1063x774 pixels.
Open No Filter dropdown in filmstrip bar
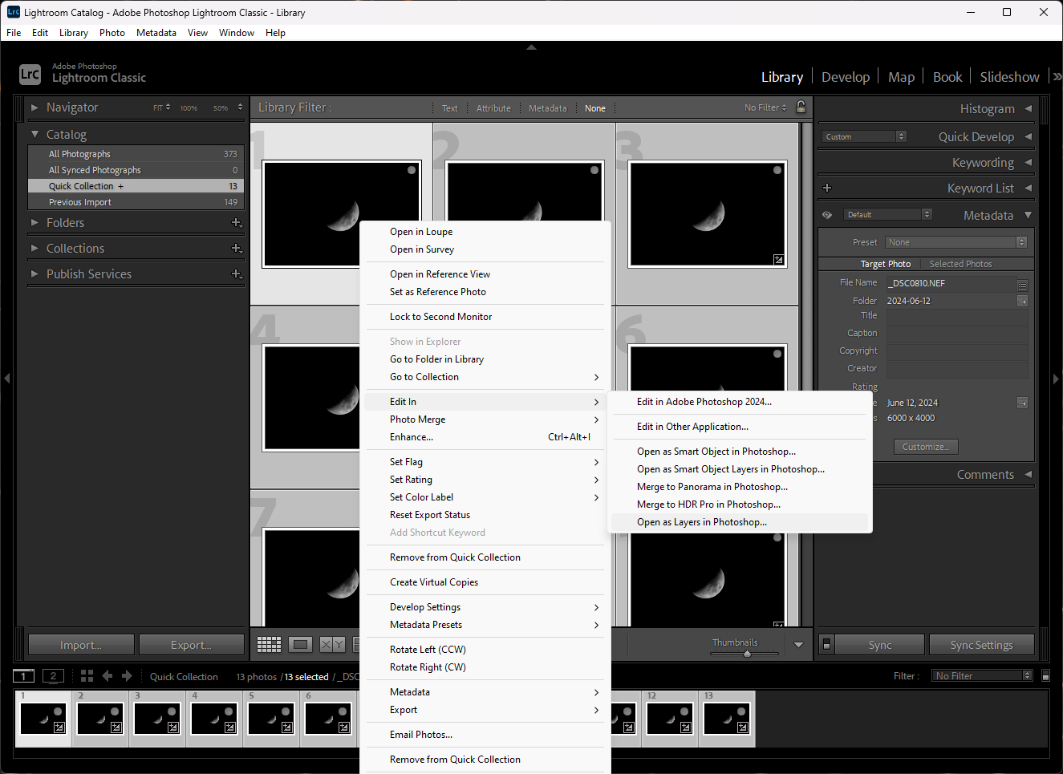click(983, 675)
